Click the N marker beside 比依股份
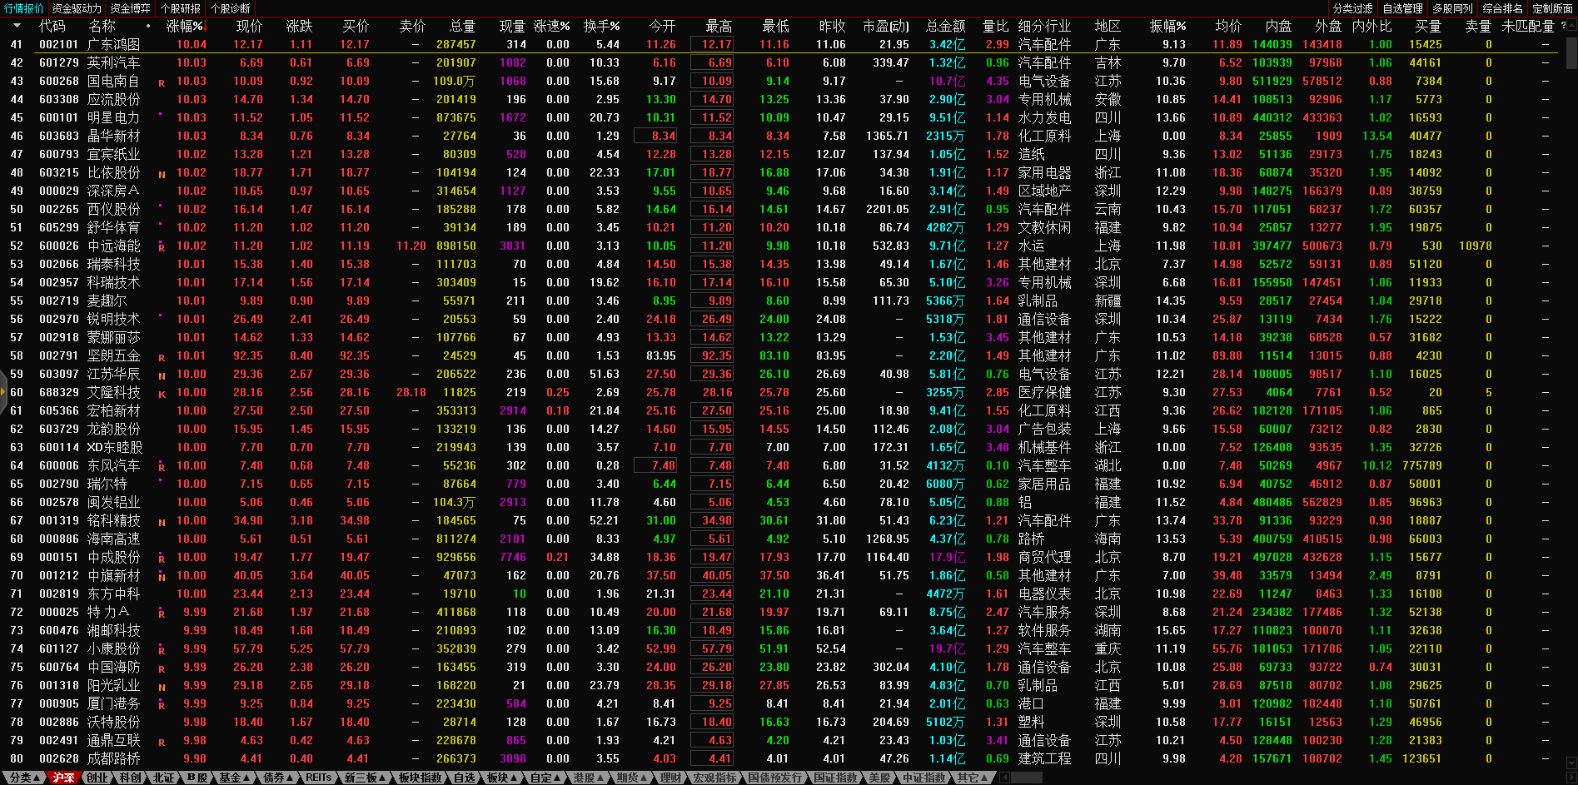The image size is (1578, 785). click(x=162, y=175)
